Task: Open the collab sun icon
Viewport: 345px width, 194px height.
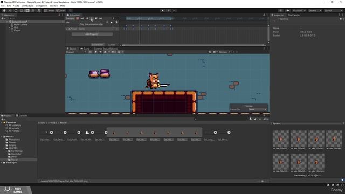Action: click(x=280, y=10)
